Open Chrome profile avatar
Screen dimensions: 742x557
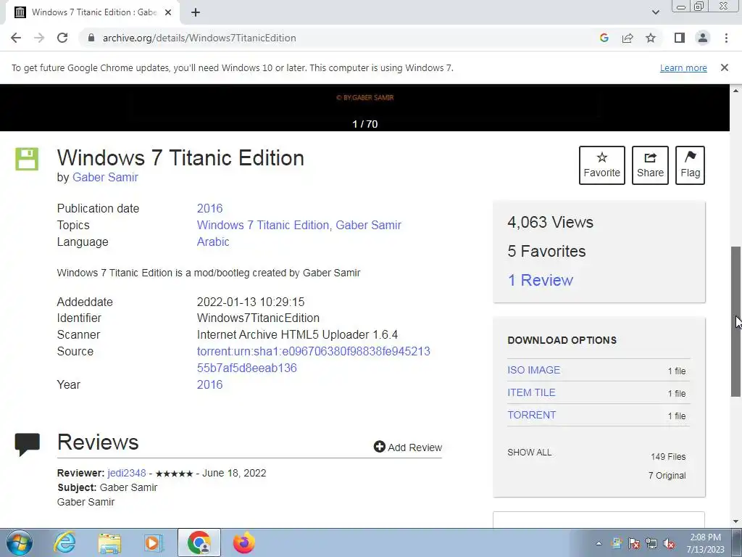click(x=703, y=38)
